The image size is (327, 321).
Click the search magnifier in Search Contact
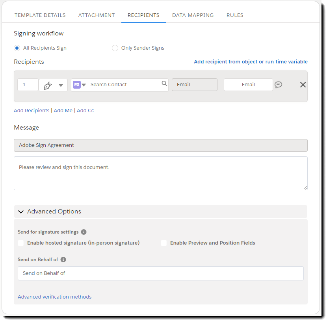pos(164,83)
